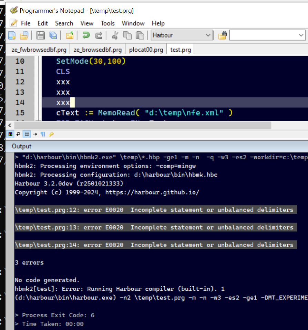Select the ze_browsedbf.prg tab

pos(97,50)
